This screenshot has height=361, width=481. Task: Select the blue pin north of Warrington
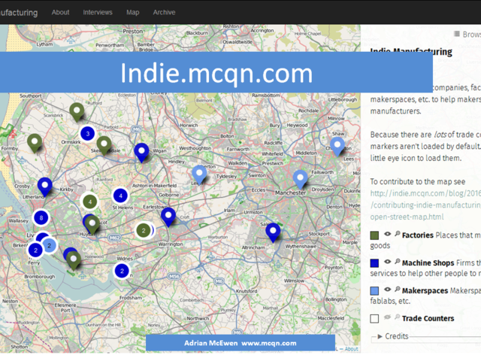point(168,217)
